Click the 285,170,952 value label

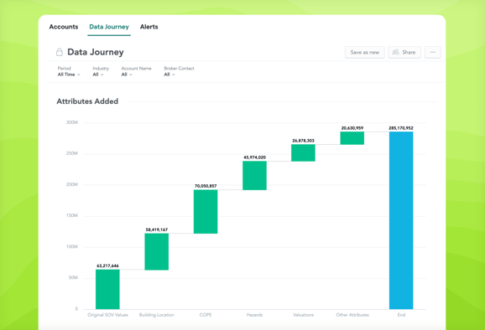click(401, 128)
